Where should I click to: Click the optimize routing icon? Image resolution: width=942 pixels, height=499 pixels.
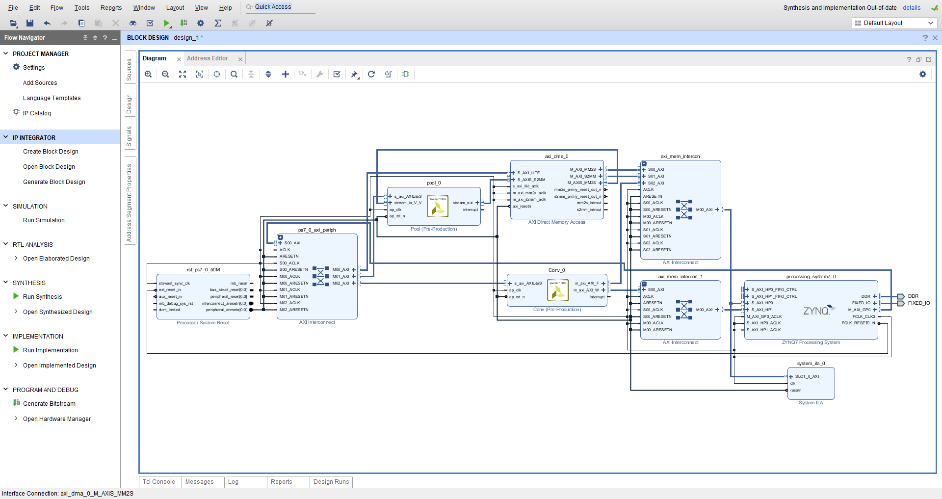(389, 74)
